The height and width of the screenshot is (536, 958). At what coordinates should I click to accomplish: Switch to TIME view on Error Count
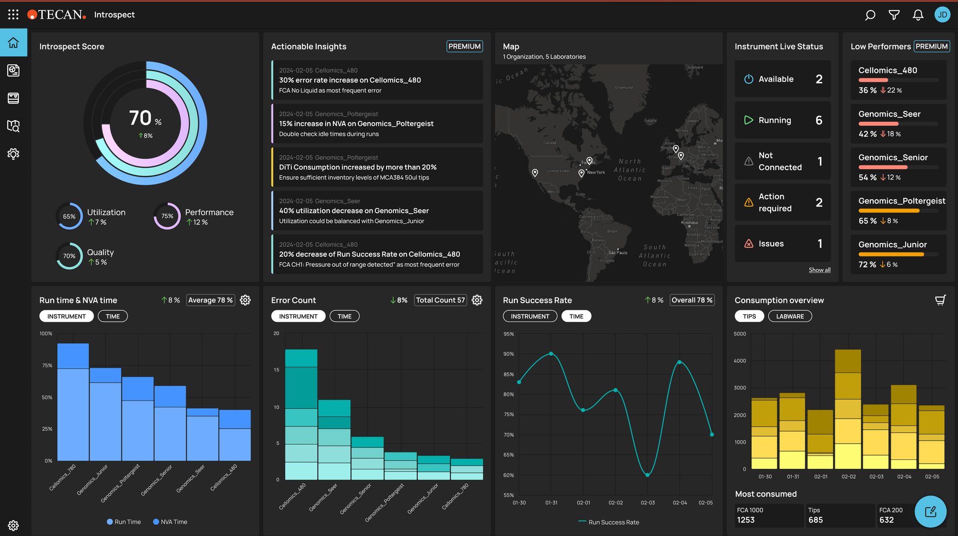tap(344, 316)
